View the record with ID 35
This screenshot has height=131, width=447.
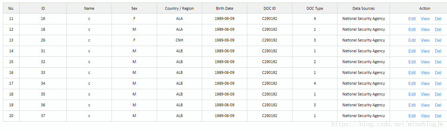[425, 94]
